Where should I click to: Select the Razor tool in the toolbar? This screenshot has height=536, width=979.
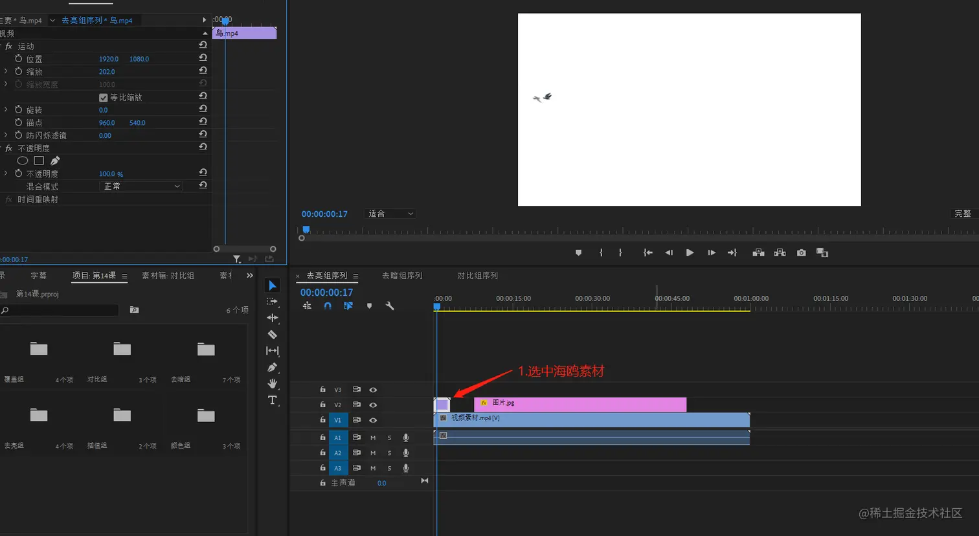(272, 335)
